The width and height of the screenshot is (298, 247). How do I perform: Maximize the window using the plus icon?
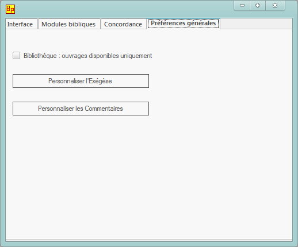pos(258,5)
